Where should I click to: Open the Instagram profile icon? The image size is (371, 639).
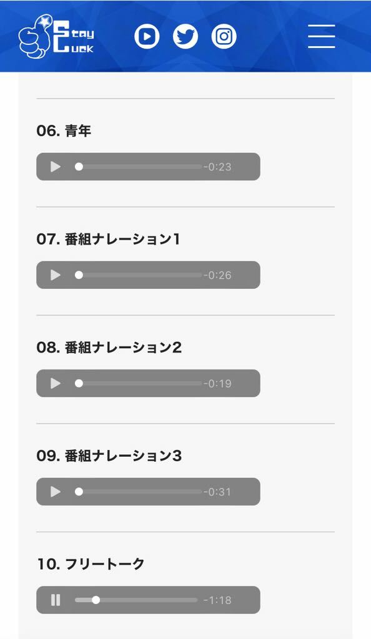[x=224, y=37]
